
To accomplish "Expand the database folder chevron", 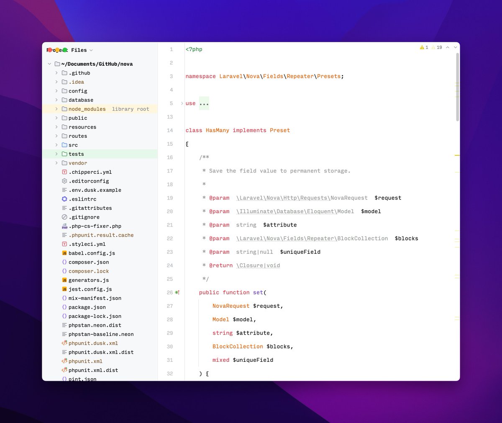I will 56,100.
